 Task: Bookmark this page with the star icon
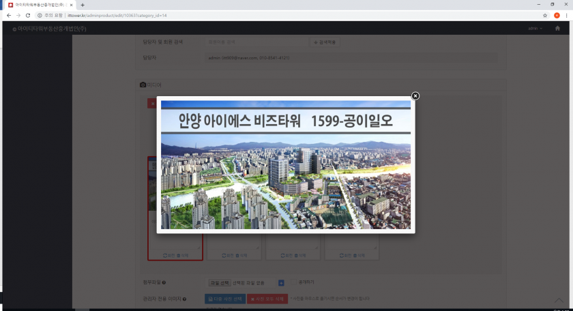545,15
